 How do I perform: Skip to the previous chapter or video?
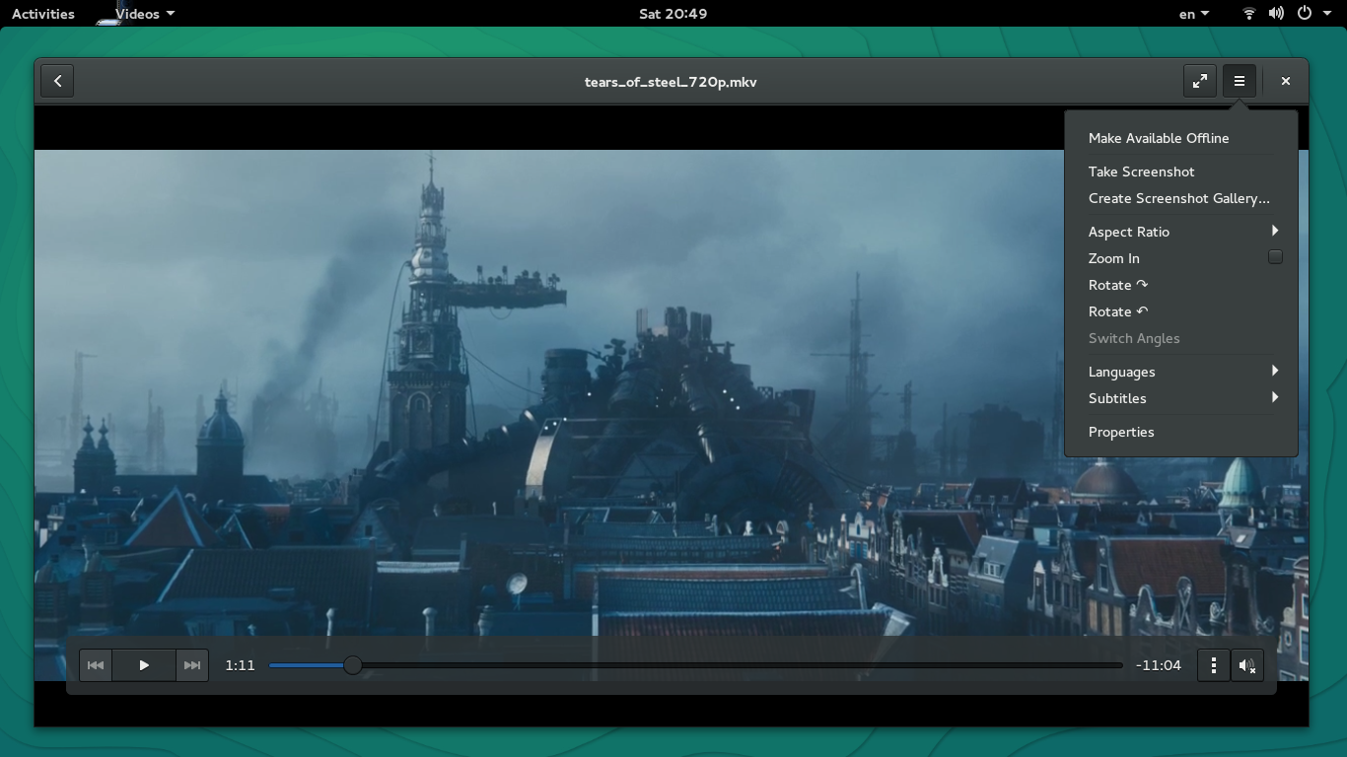pyautogui.click(x=96, y=665)
